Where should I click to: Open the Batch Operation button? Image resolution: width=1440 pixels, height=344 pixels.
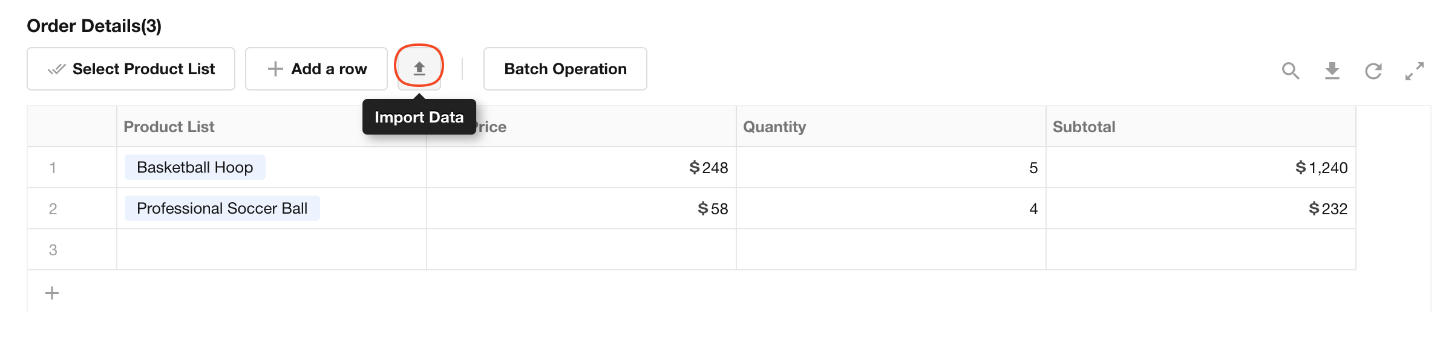[x=565, y=69]
